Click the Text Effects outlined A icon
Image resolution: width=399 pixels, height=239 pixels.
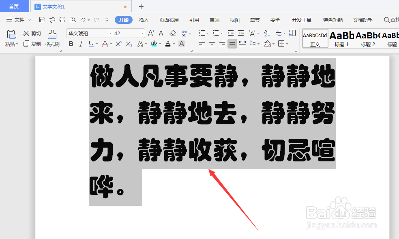pos(140,44)
